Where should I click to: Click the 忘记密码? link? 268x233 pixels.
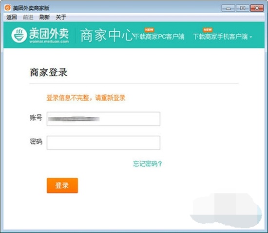[x=147, y=164]
